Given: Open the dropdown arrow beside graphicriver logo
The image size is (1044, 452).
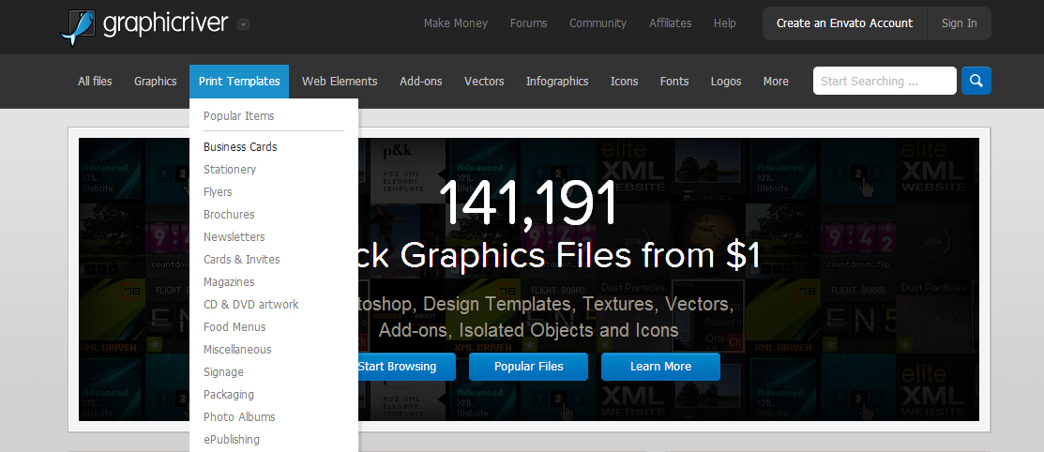Looking at the screenshot, I should click(244, 24).
